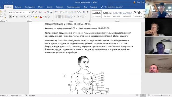Apply paragraph shading fill bucket

78,17
